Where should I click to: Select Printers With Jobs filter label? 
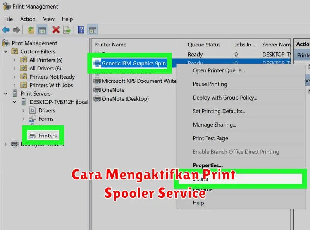pyautogui.click(x=51, y=85)
